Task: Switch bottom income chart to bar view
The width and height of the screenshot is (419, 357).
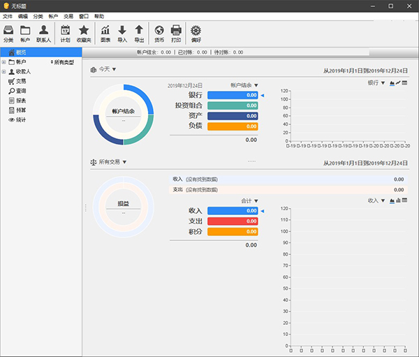Action: point(398,201)
